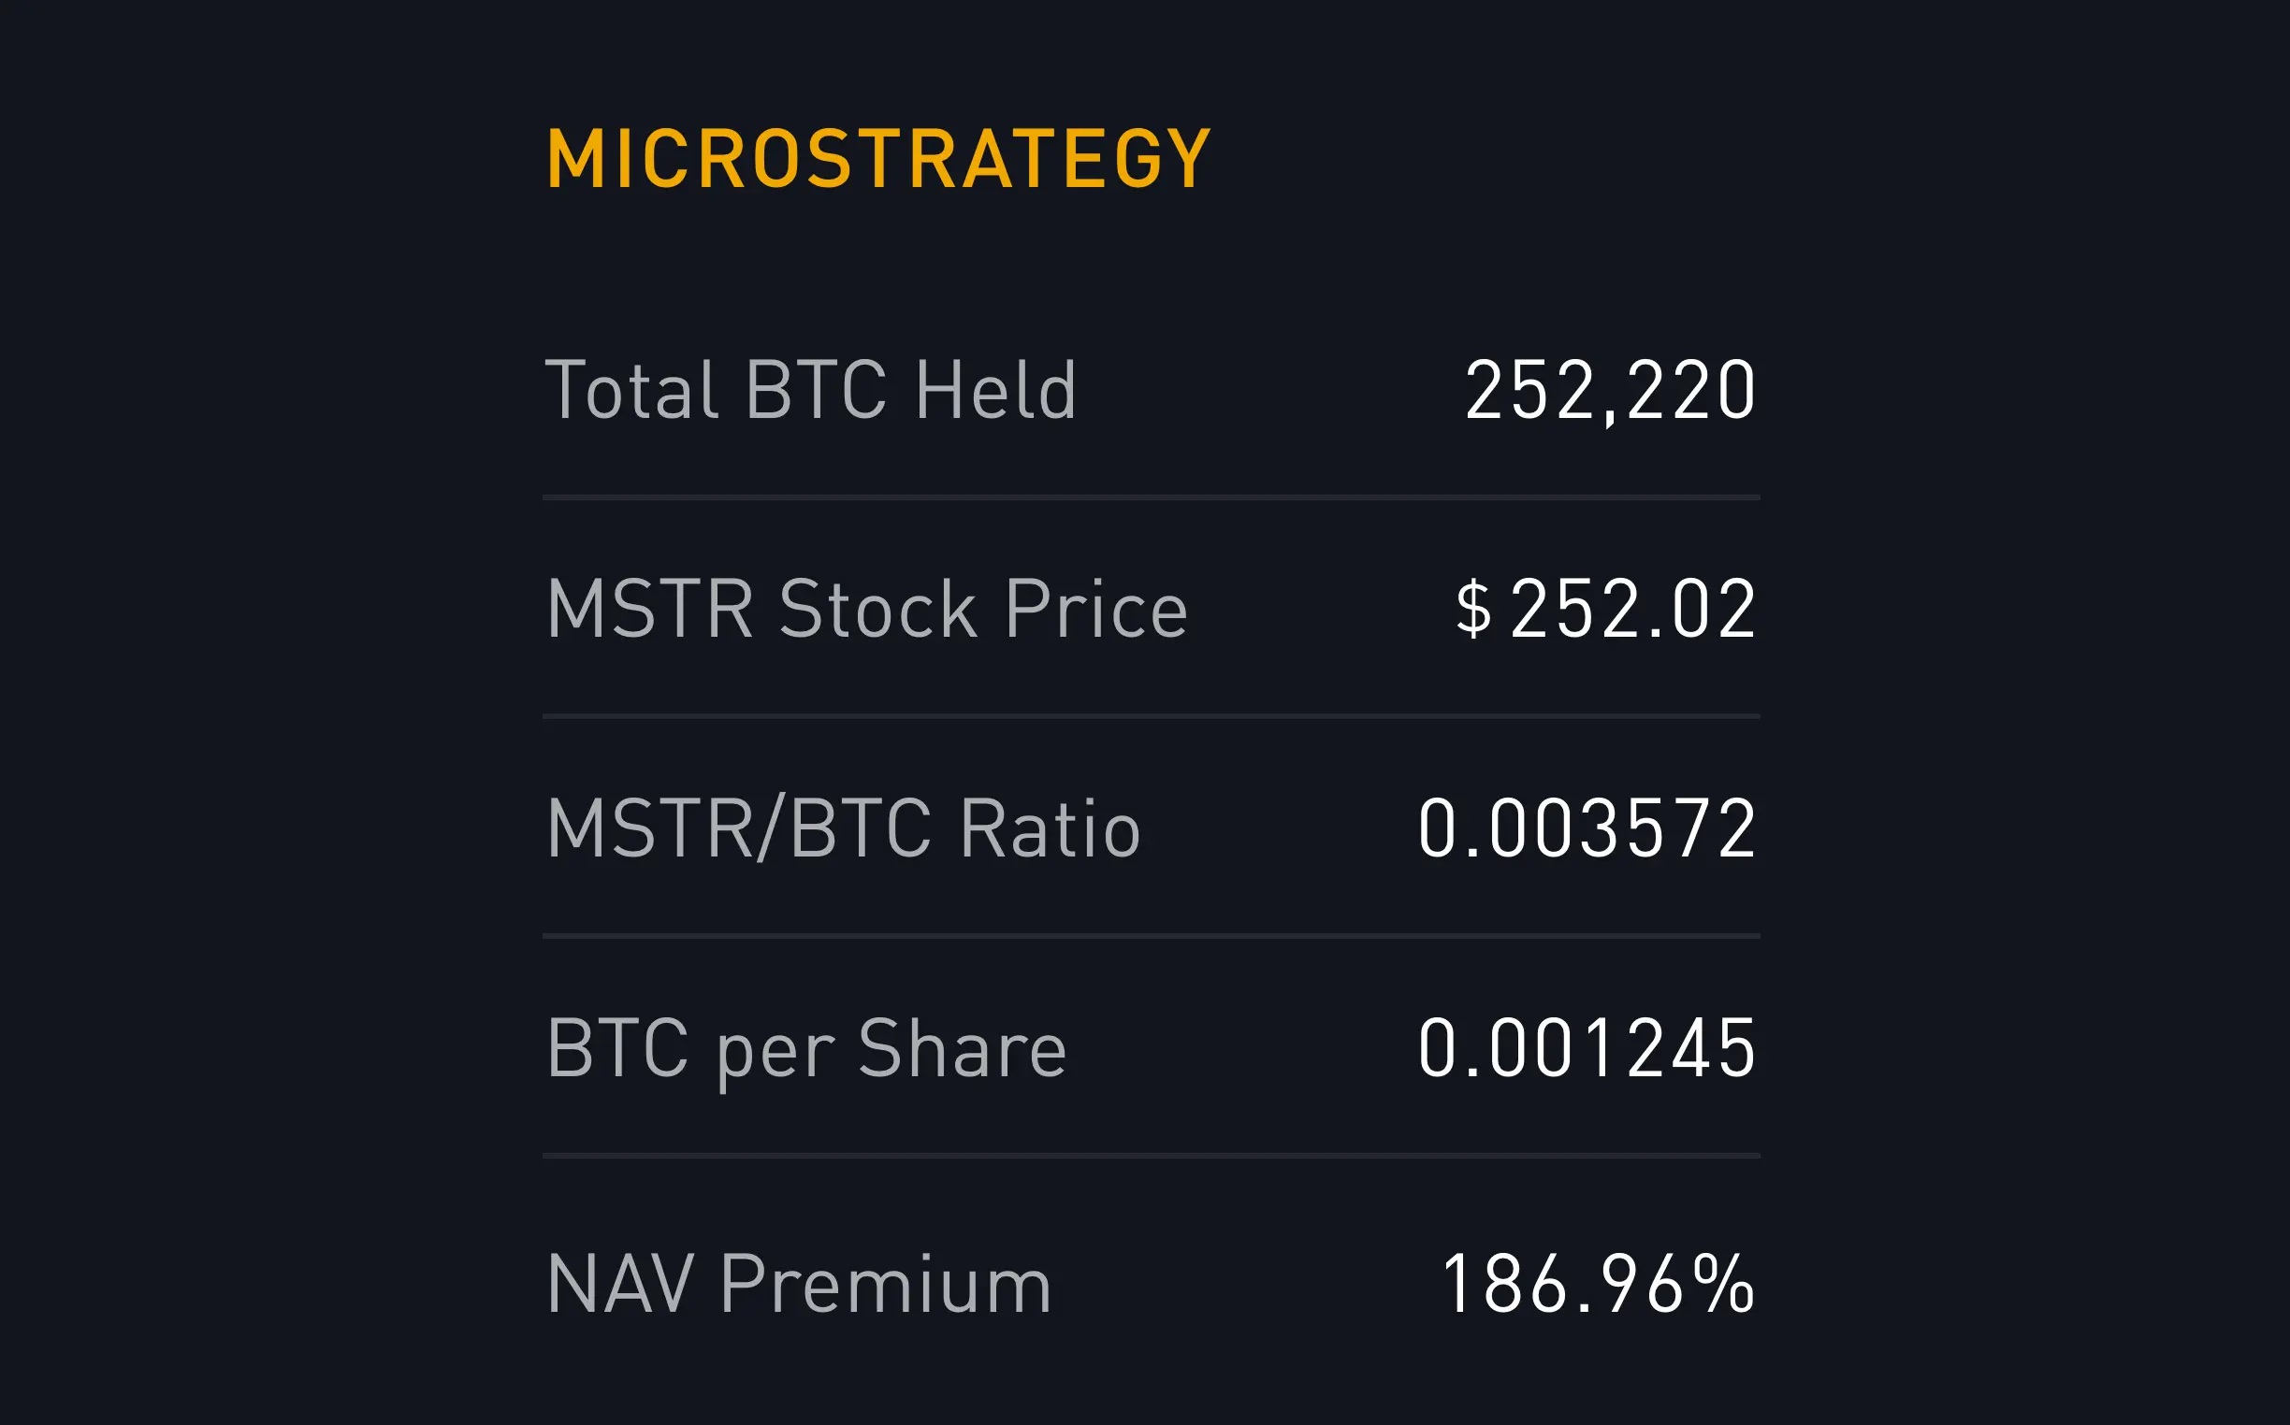Click the 0.003572 ratio value

click(1587, 828)
